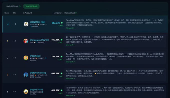Click the Rank column header
Viewport: 170px width, 98px height.
(x=6, y=13)
